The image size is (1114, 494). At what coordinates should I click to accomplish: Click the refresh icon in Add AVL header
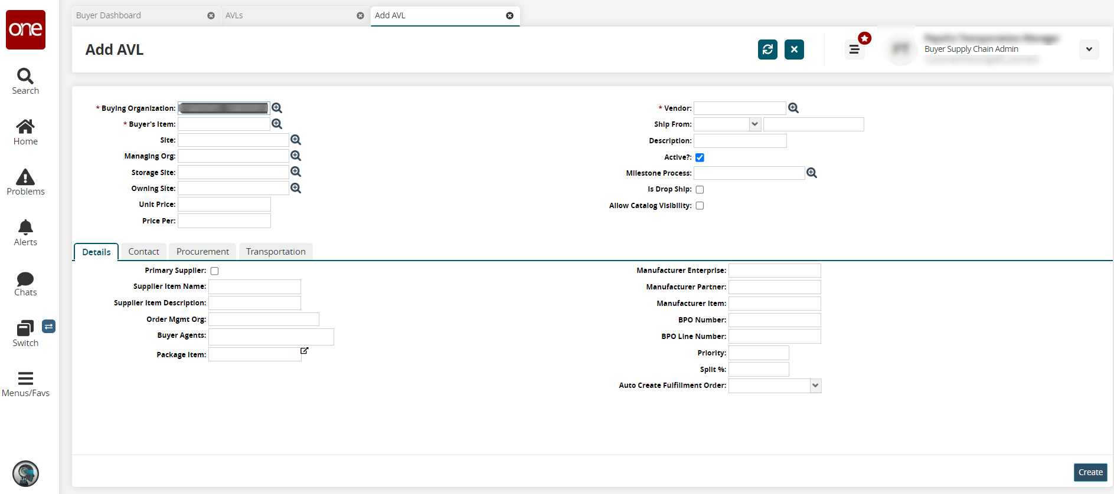pos(767,50)
